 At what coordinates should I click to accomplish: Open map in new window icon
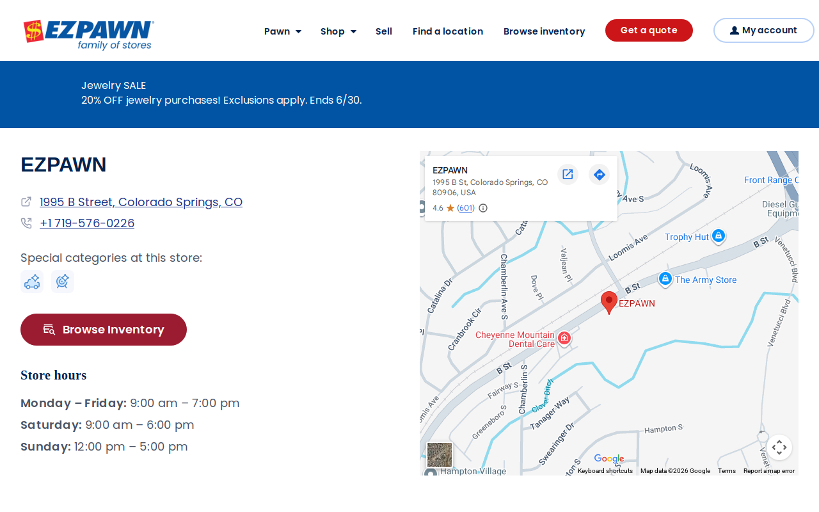pyautogui.click(x=568, y=174)
